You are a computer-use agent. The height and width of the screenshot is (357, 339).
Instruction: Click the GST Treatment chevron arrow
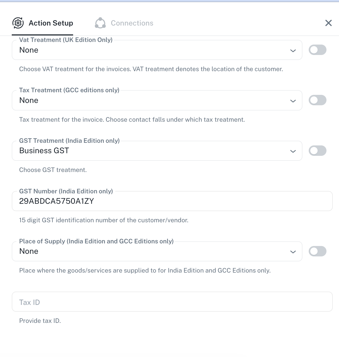click(x=293, y=151)
